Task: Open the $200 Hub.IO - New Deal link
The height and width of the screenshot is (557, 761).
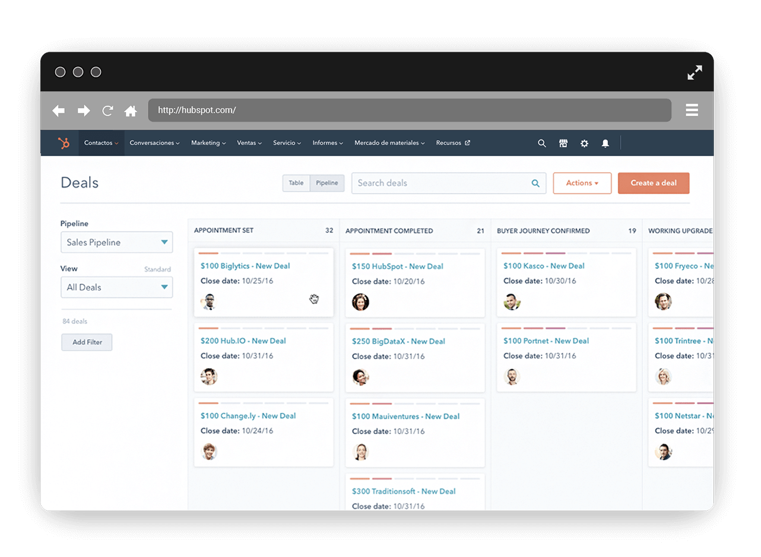Action: point(243,341)
